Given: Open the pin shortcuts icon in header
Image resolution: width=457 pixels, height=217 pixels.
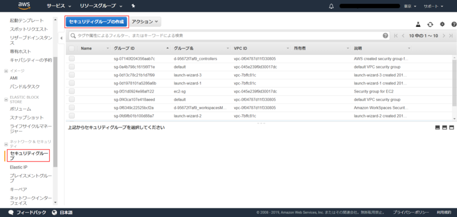Looking at the screenshot, I should point(133,6).
